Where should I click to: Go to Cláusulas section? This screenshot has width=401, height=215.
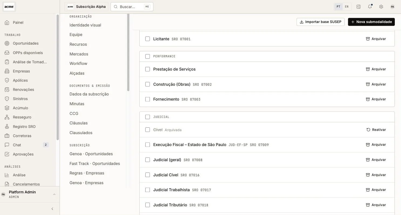[79, 123]
